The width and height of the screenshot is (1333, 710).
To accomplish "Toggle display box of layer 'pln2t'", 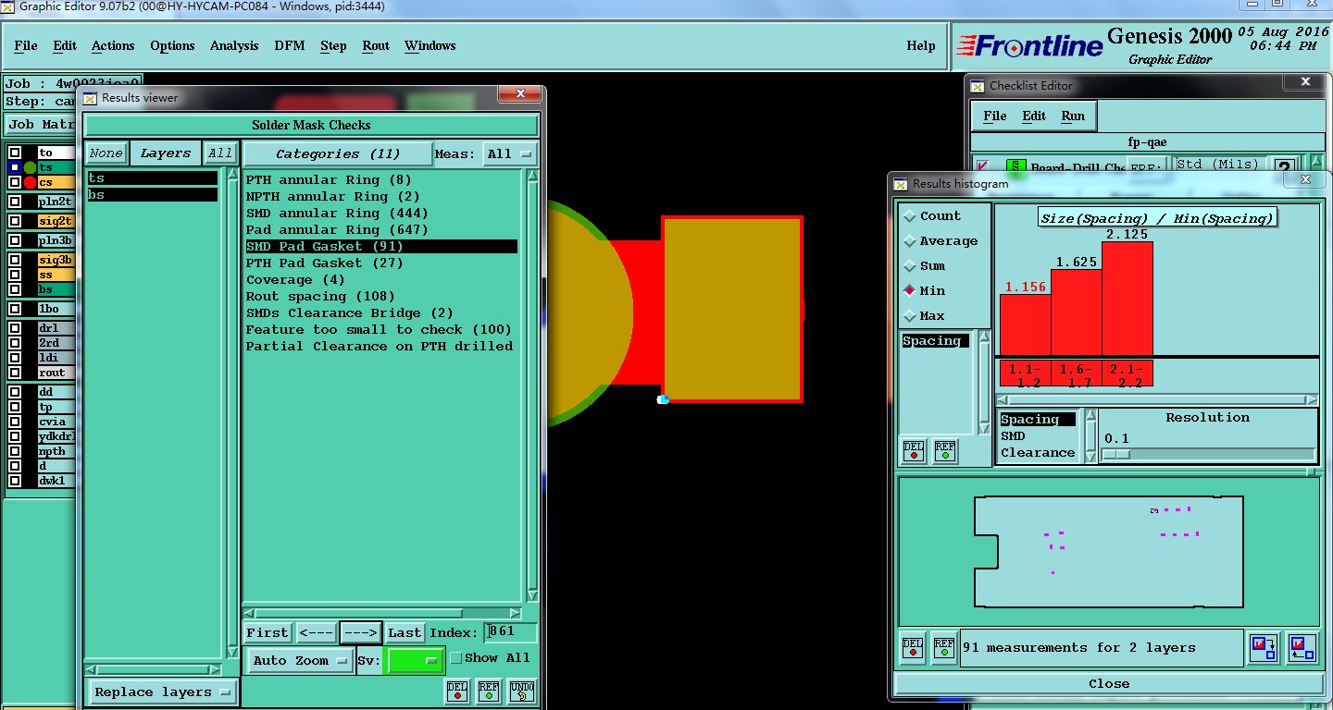I will click(x=15, y=202).
